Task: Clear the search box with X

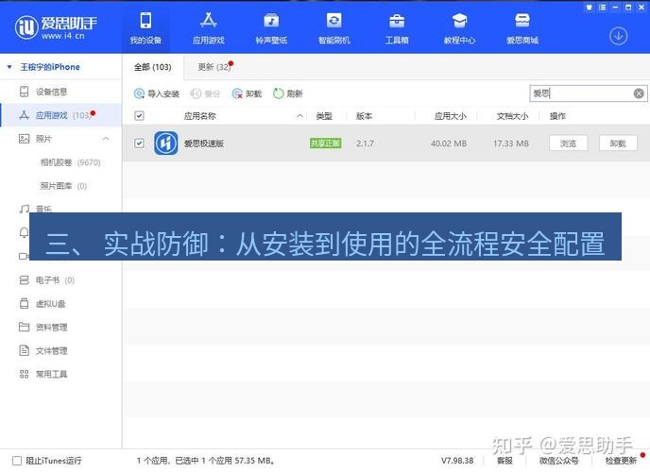Action: coord(639,93)
